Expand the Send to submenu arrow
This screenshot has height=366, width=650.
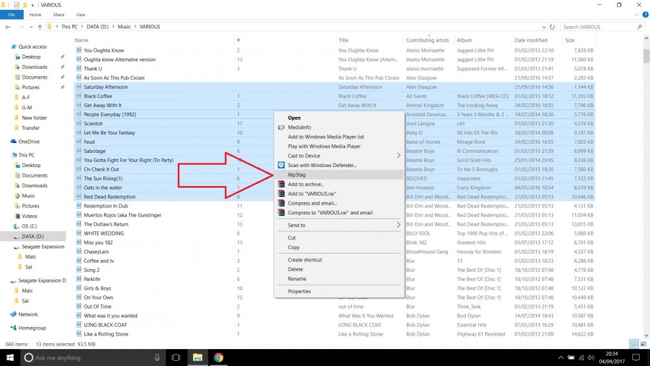pyautogui.click(x=398, y=225)
